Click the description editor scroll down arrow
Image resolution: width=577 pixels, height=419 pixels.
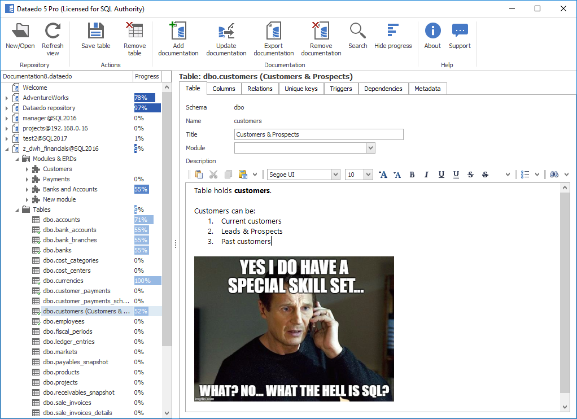pyautogui.click(x=565, y=407)
